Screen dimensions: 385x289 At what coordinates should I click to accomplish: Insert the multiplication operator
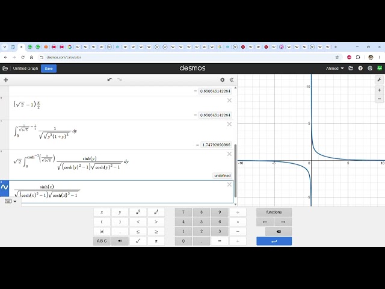click(x=238, y=222)
